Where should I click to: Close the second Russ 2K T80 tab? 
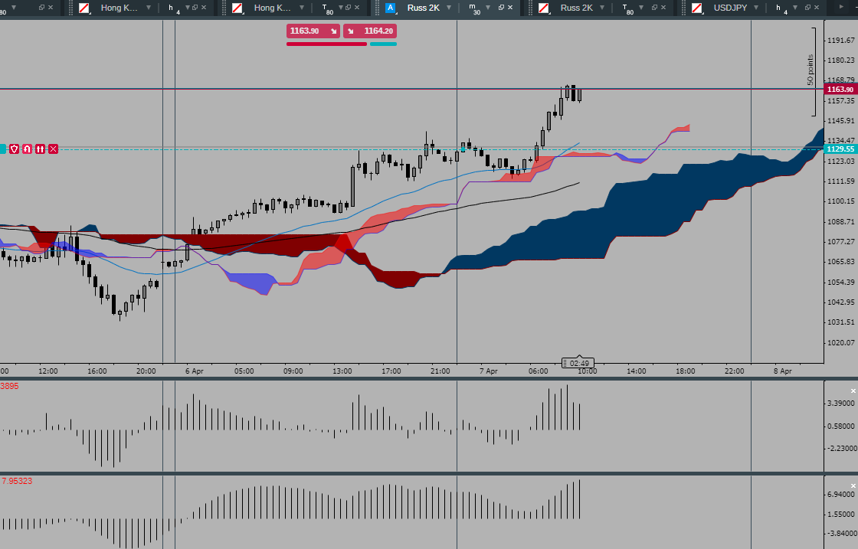pyautogui.click(x=663, y=8)
